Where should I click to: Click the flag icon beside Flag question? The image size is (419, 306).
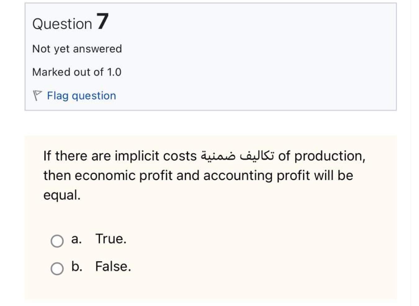(37, 96)
